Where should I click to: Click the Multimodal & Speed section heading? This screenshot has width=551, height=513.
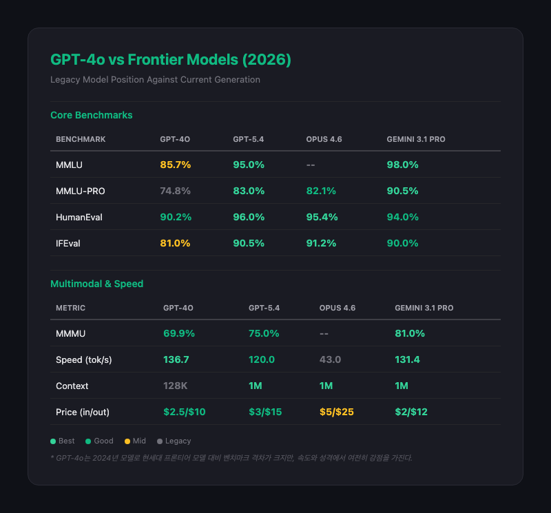click(97, 283)
